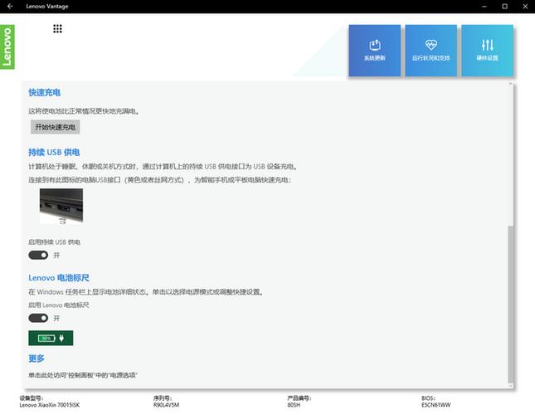Minimize the Lenovo Vantage window
Image resolution: width=535 pixels, height=415 pixels.
(484, 6)
